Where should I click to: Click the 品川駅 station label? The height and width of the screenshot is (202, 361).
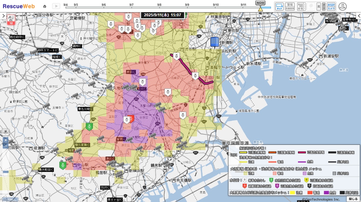(214, 78)
